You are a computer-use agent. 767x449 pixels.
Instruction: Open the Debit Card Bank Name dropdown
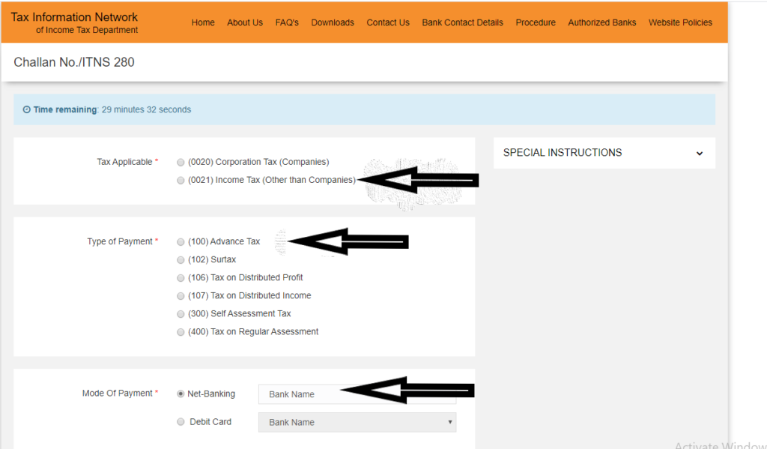pyautogui.click(x=357, y=422)
